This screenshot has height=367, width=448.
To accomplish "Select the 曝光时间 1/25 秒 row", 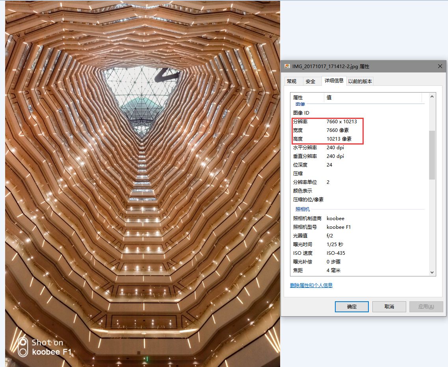I will tap(359, 245).
